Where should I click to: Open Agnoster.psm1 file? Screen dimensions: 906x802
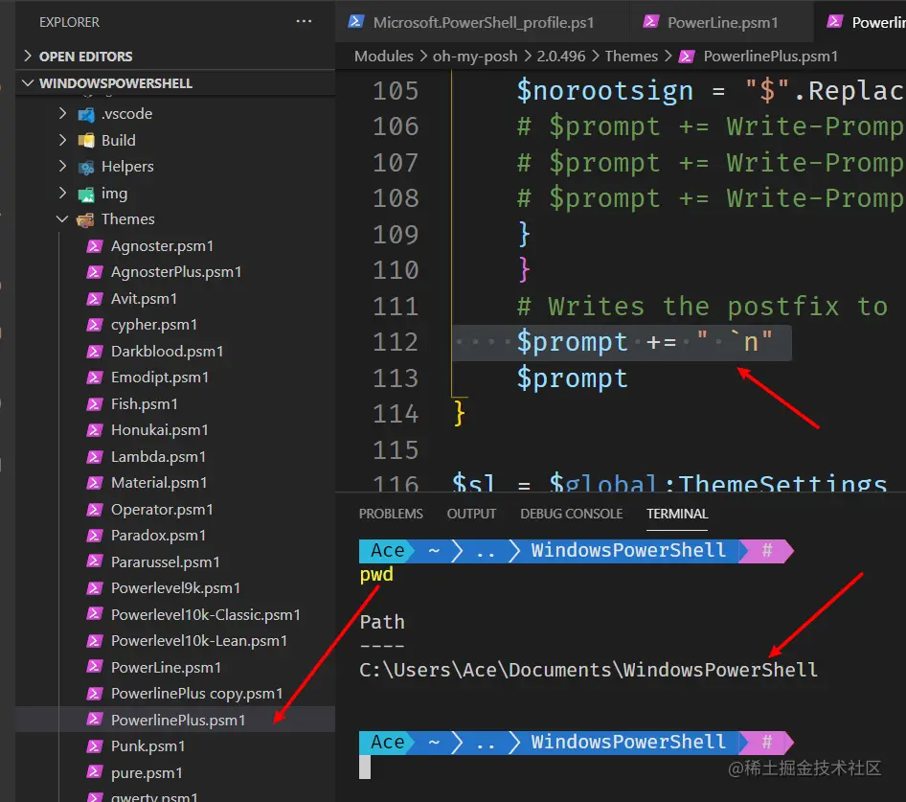point(162,245)
